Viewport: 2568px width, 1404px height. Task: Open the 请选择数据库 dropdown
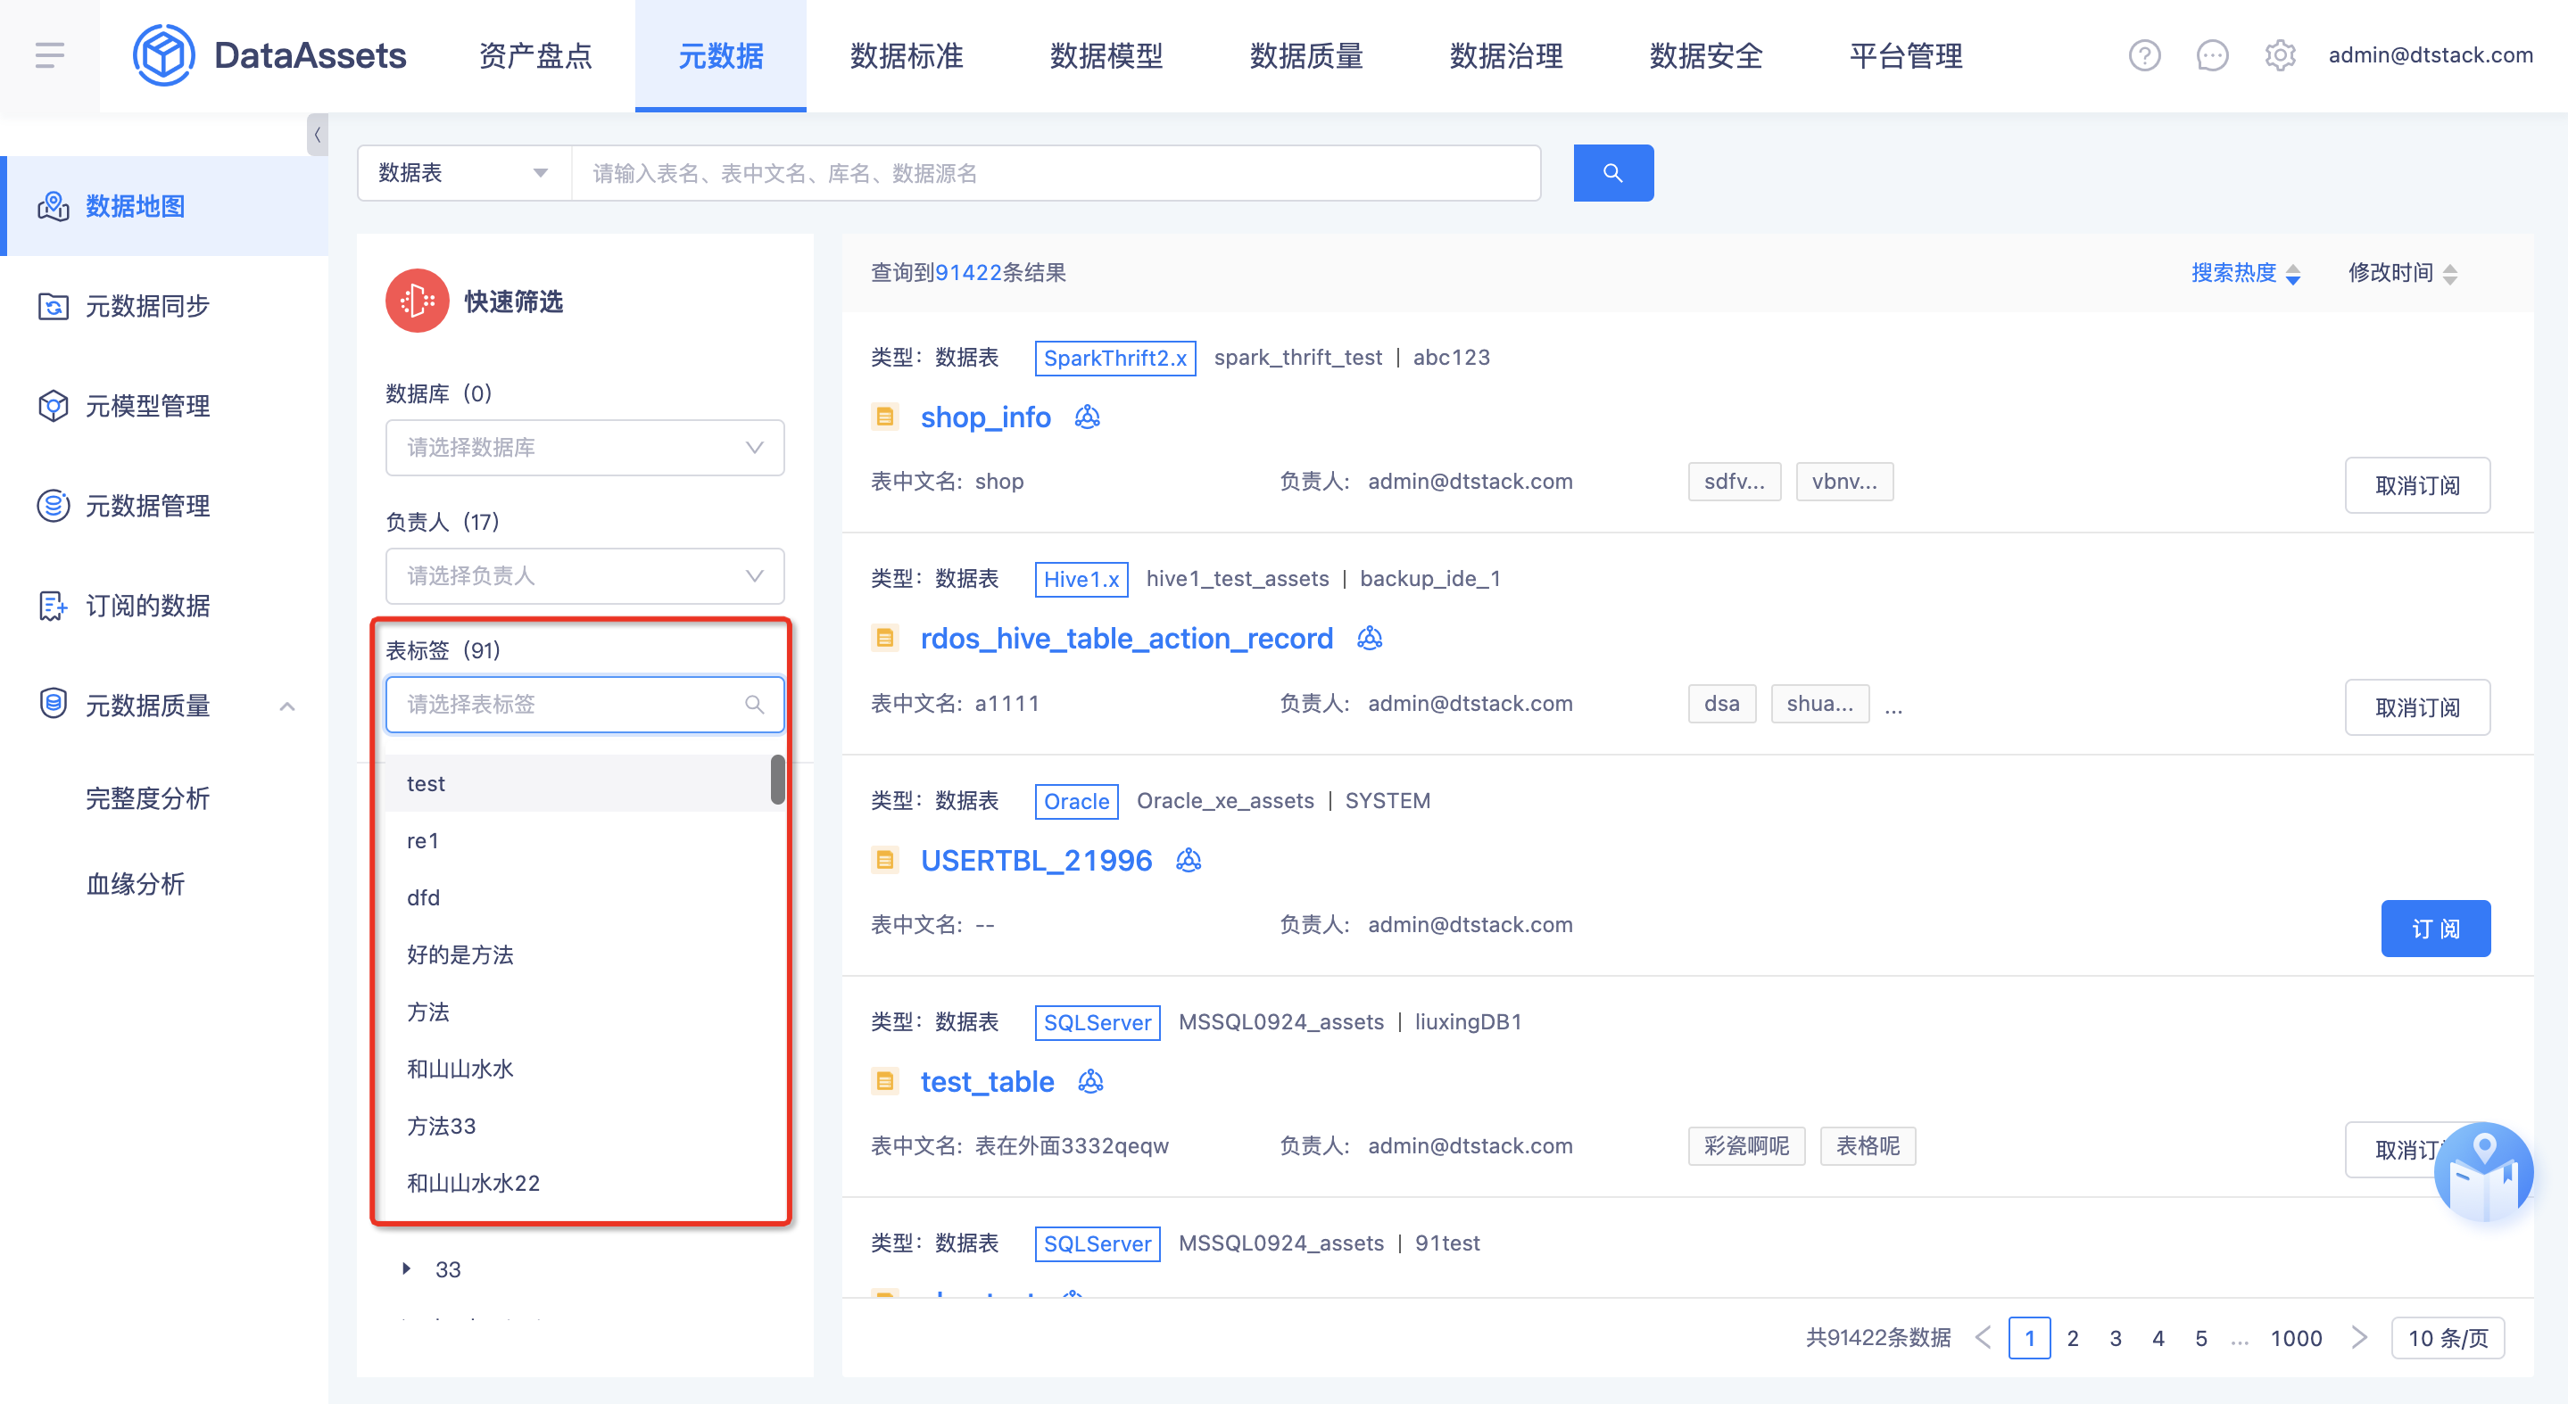[585, 448]
